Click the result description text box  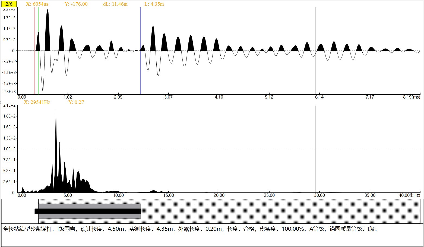(x=212, y=235)
